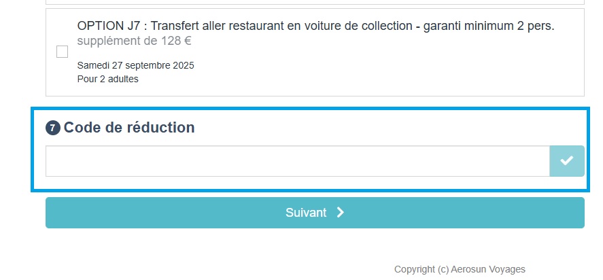Tick the OPTION J7 transfer checkbox
Viewport: 603px width, 280px height.
(x=63, y=52)
